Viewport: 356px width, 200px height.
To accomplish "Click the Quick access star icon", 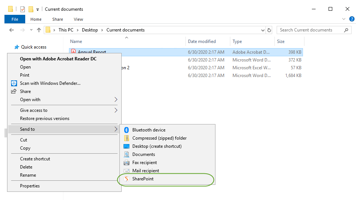I will pyautogui.click(x=17, y=47).
